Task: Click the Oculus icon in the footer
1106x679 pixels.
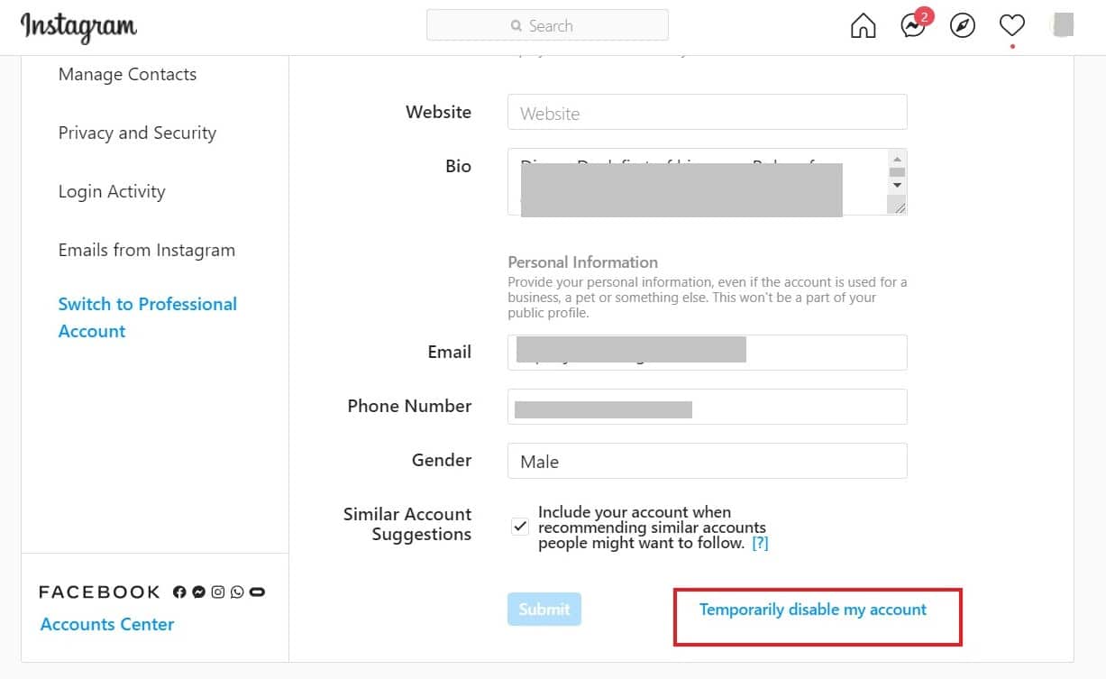Action: point(257,592)
